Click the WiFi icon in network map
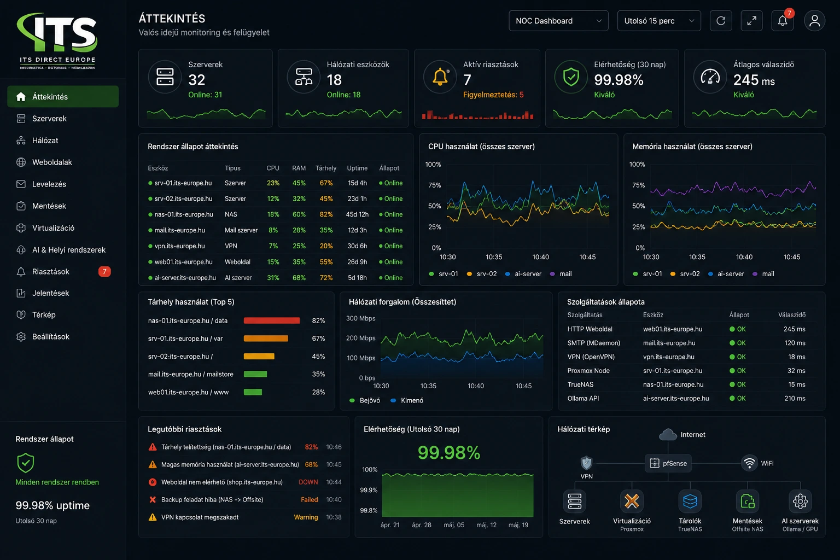Screen dimensions: 840x560 click(749, 463)
